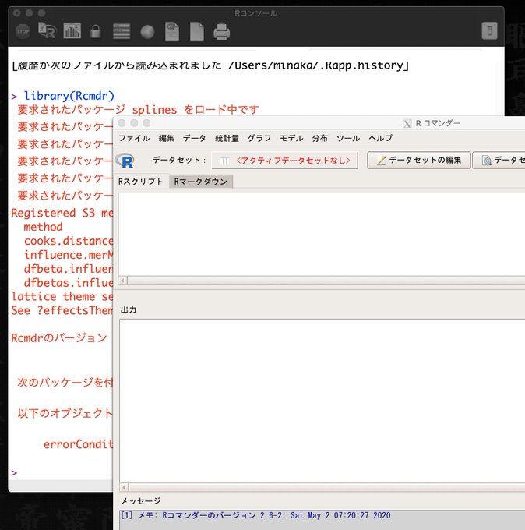This screenshot has width=525, height=530.
Task: Click the partially visible データセ view button
Action: pyautogui.click(x=499, y=161)
